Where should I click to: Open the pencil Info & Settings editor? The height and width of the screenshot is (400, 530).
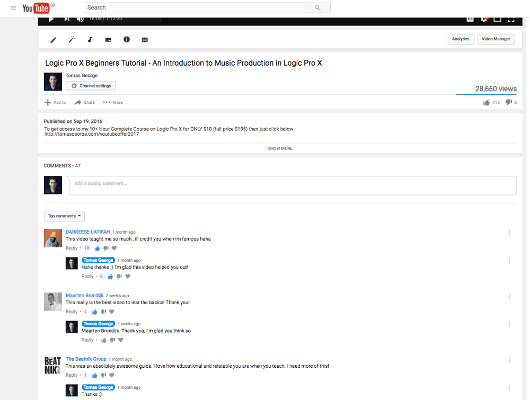[x=54, y=40]
